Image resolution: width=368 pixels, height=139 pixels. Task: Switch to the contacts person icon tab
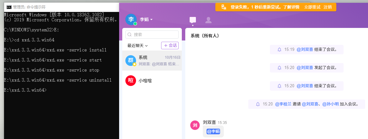coord(208,20)
